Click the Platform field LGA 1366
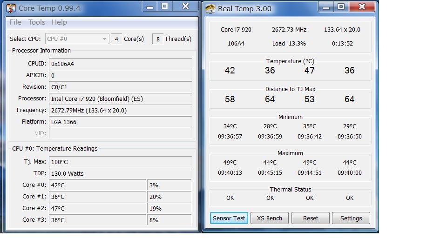This screenshot has height=251, width=447. (x=120, y=122)
